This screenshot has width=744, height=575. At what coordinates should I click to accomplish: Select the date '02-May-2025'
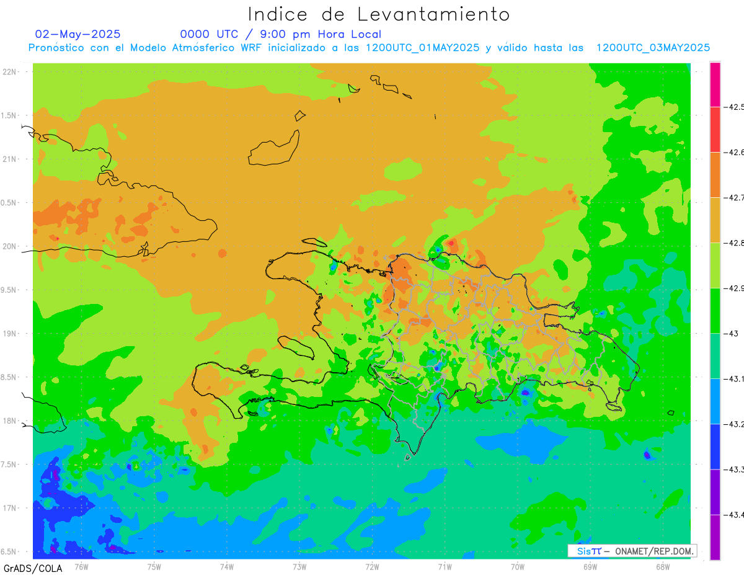pos(78,34)
